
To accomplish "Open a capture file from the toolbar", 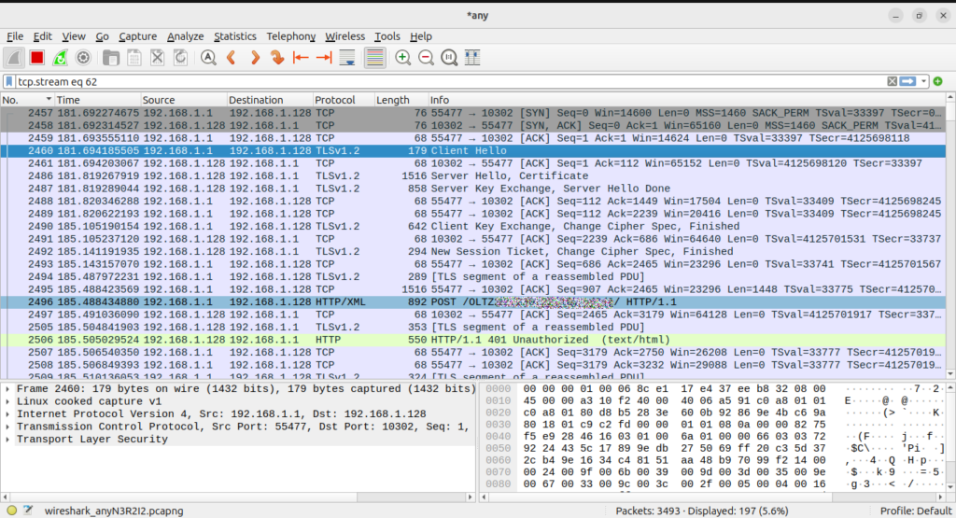I will [110, 58].
